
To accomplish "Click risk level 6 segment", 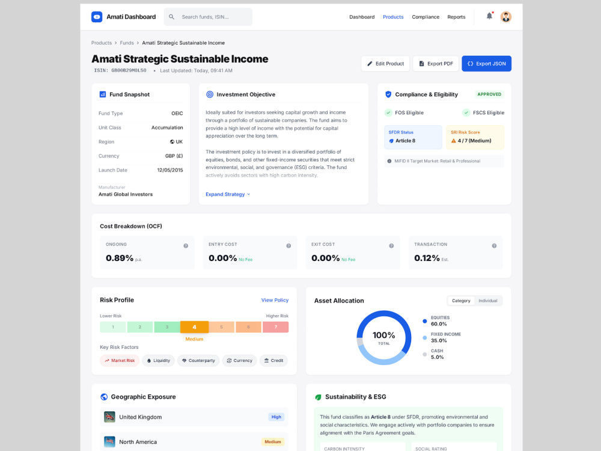I will point(248,327).
